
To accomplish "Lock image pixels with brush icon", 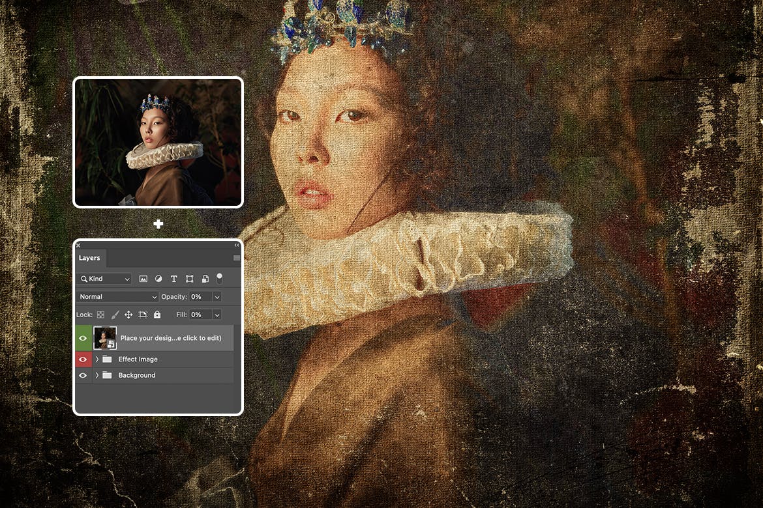I will [x=114, y=315].
